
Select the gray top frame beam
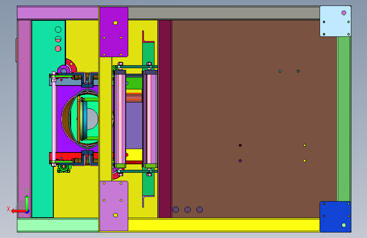[x=224, y=13]
